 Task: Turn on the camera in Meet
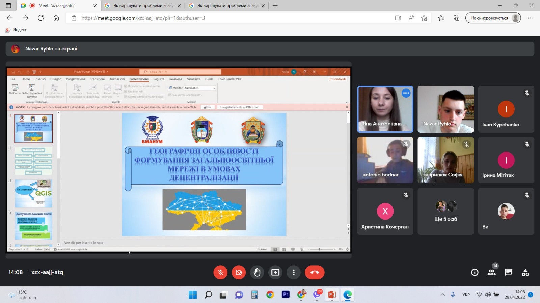pos(239,272)
